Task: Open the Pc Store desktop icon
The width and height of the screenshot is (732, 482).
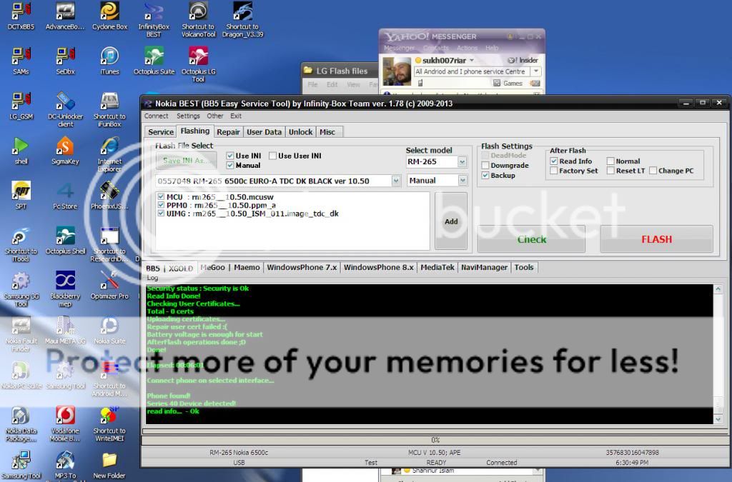Action: (x=65, y=195)
